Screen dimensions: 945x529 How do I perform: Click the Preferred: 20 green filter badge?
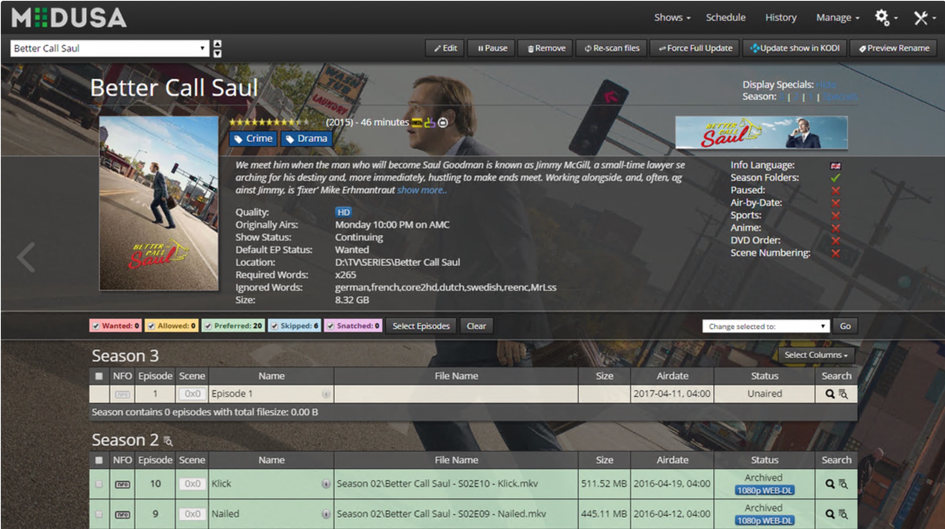pos(233,326)
